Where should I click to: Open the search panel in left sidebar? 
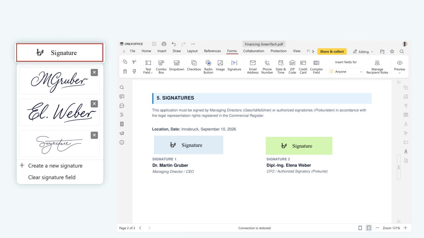[x=122, y=88]
